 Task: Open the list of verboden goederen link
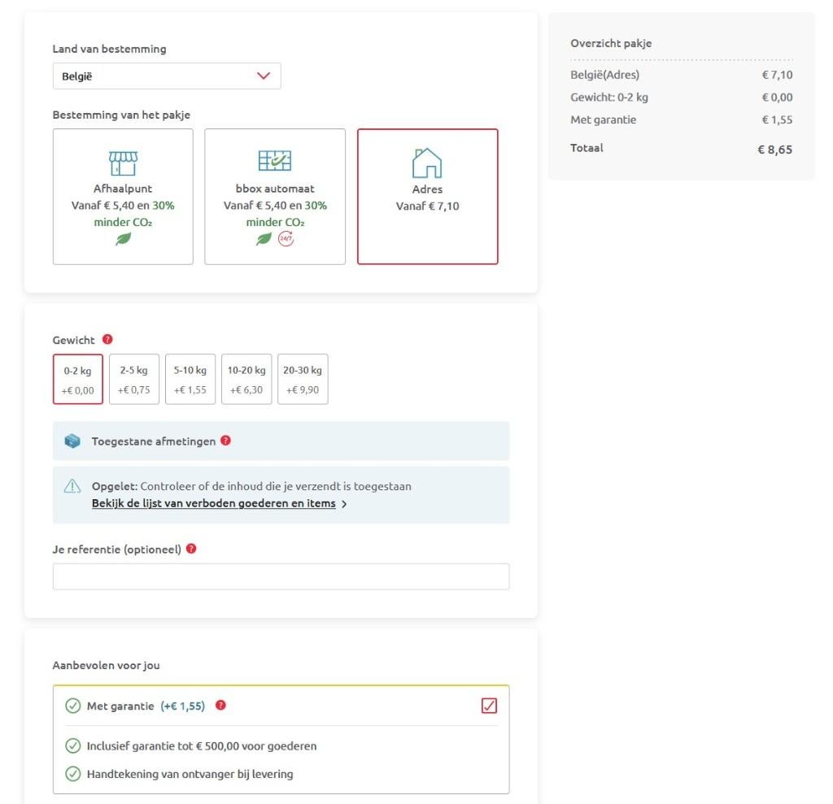213,503
